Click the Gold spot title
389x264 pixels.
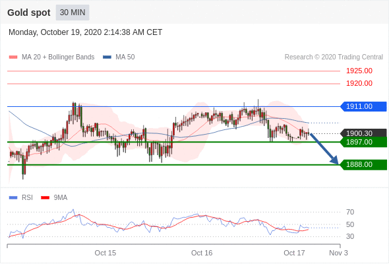[x=29, y=13]
